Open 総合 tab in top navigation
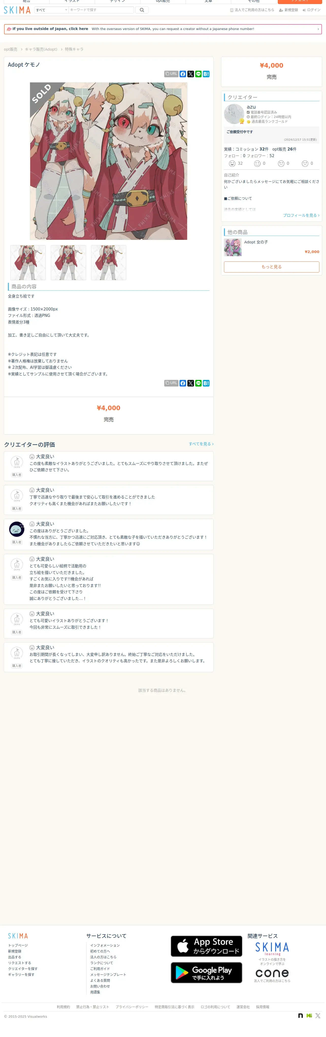Image resolution: width=326 pixels, height=1037 pixels. (x=26, y=2)
